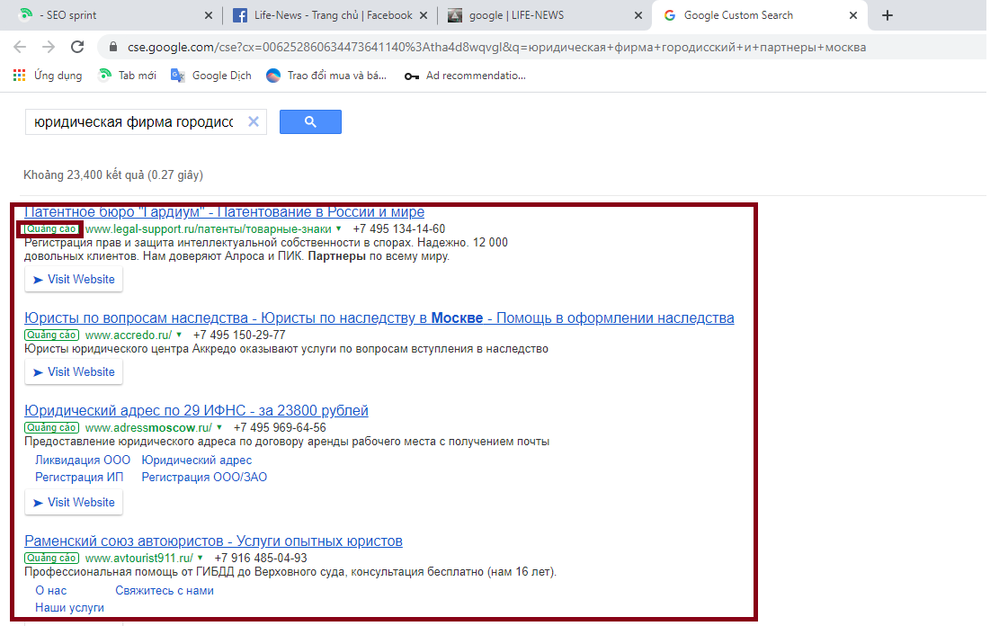Close the google LIFE-NEWS tab
The width and height of the screenshot is (999, 626).
[x=638, y=15]
